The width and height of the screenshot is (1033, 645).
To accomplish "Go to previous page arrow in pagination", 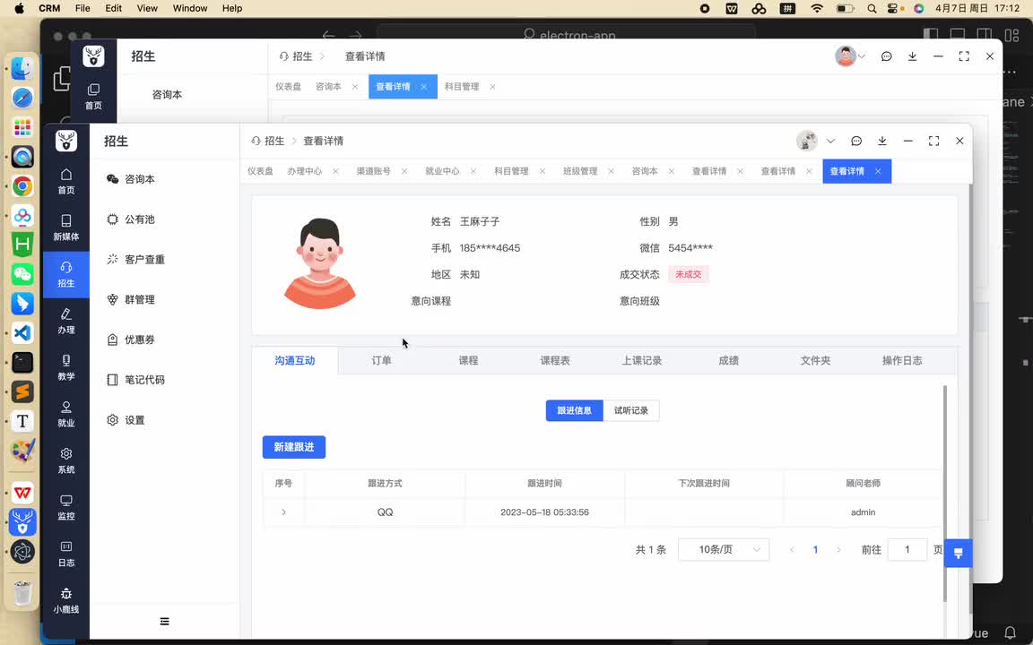I will [792, 549].
